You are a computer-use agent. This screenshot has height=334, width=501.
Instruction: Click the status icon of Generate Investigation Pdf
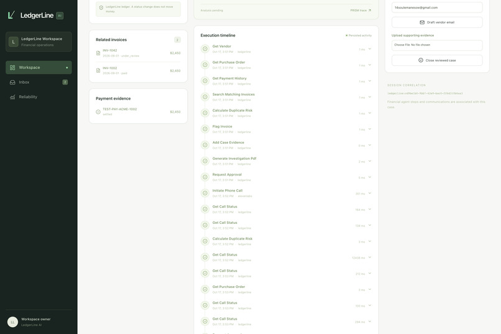205,161
